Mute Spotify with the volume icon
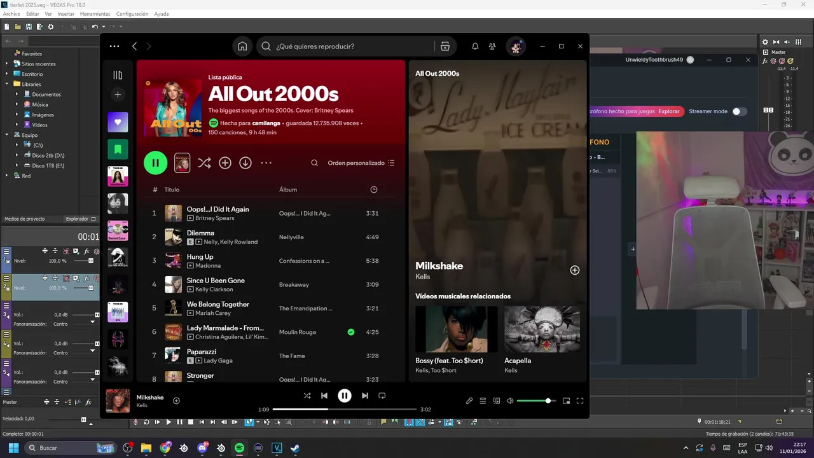This screenshot has height=458, width=814. (x=510, y=401)
